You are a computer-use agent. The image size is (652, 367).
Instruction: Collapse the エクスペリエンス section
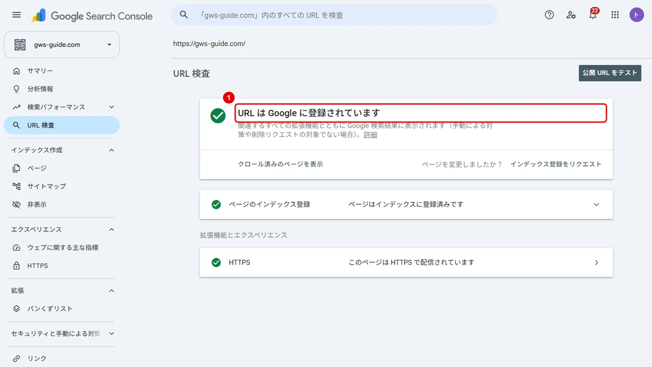pos(112,230)
